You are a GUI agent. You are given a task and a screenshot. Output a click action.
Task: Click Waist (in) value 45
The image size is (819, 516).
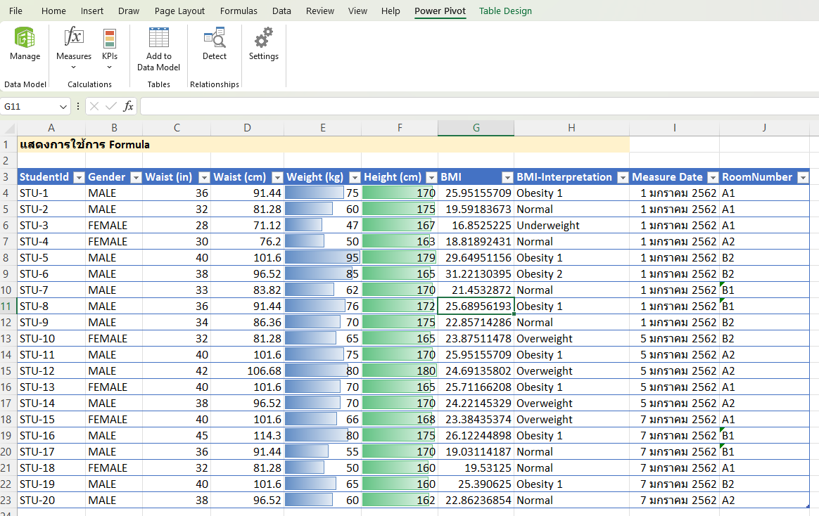pos(177,436)
